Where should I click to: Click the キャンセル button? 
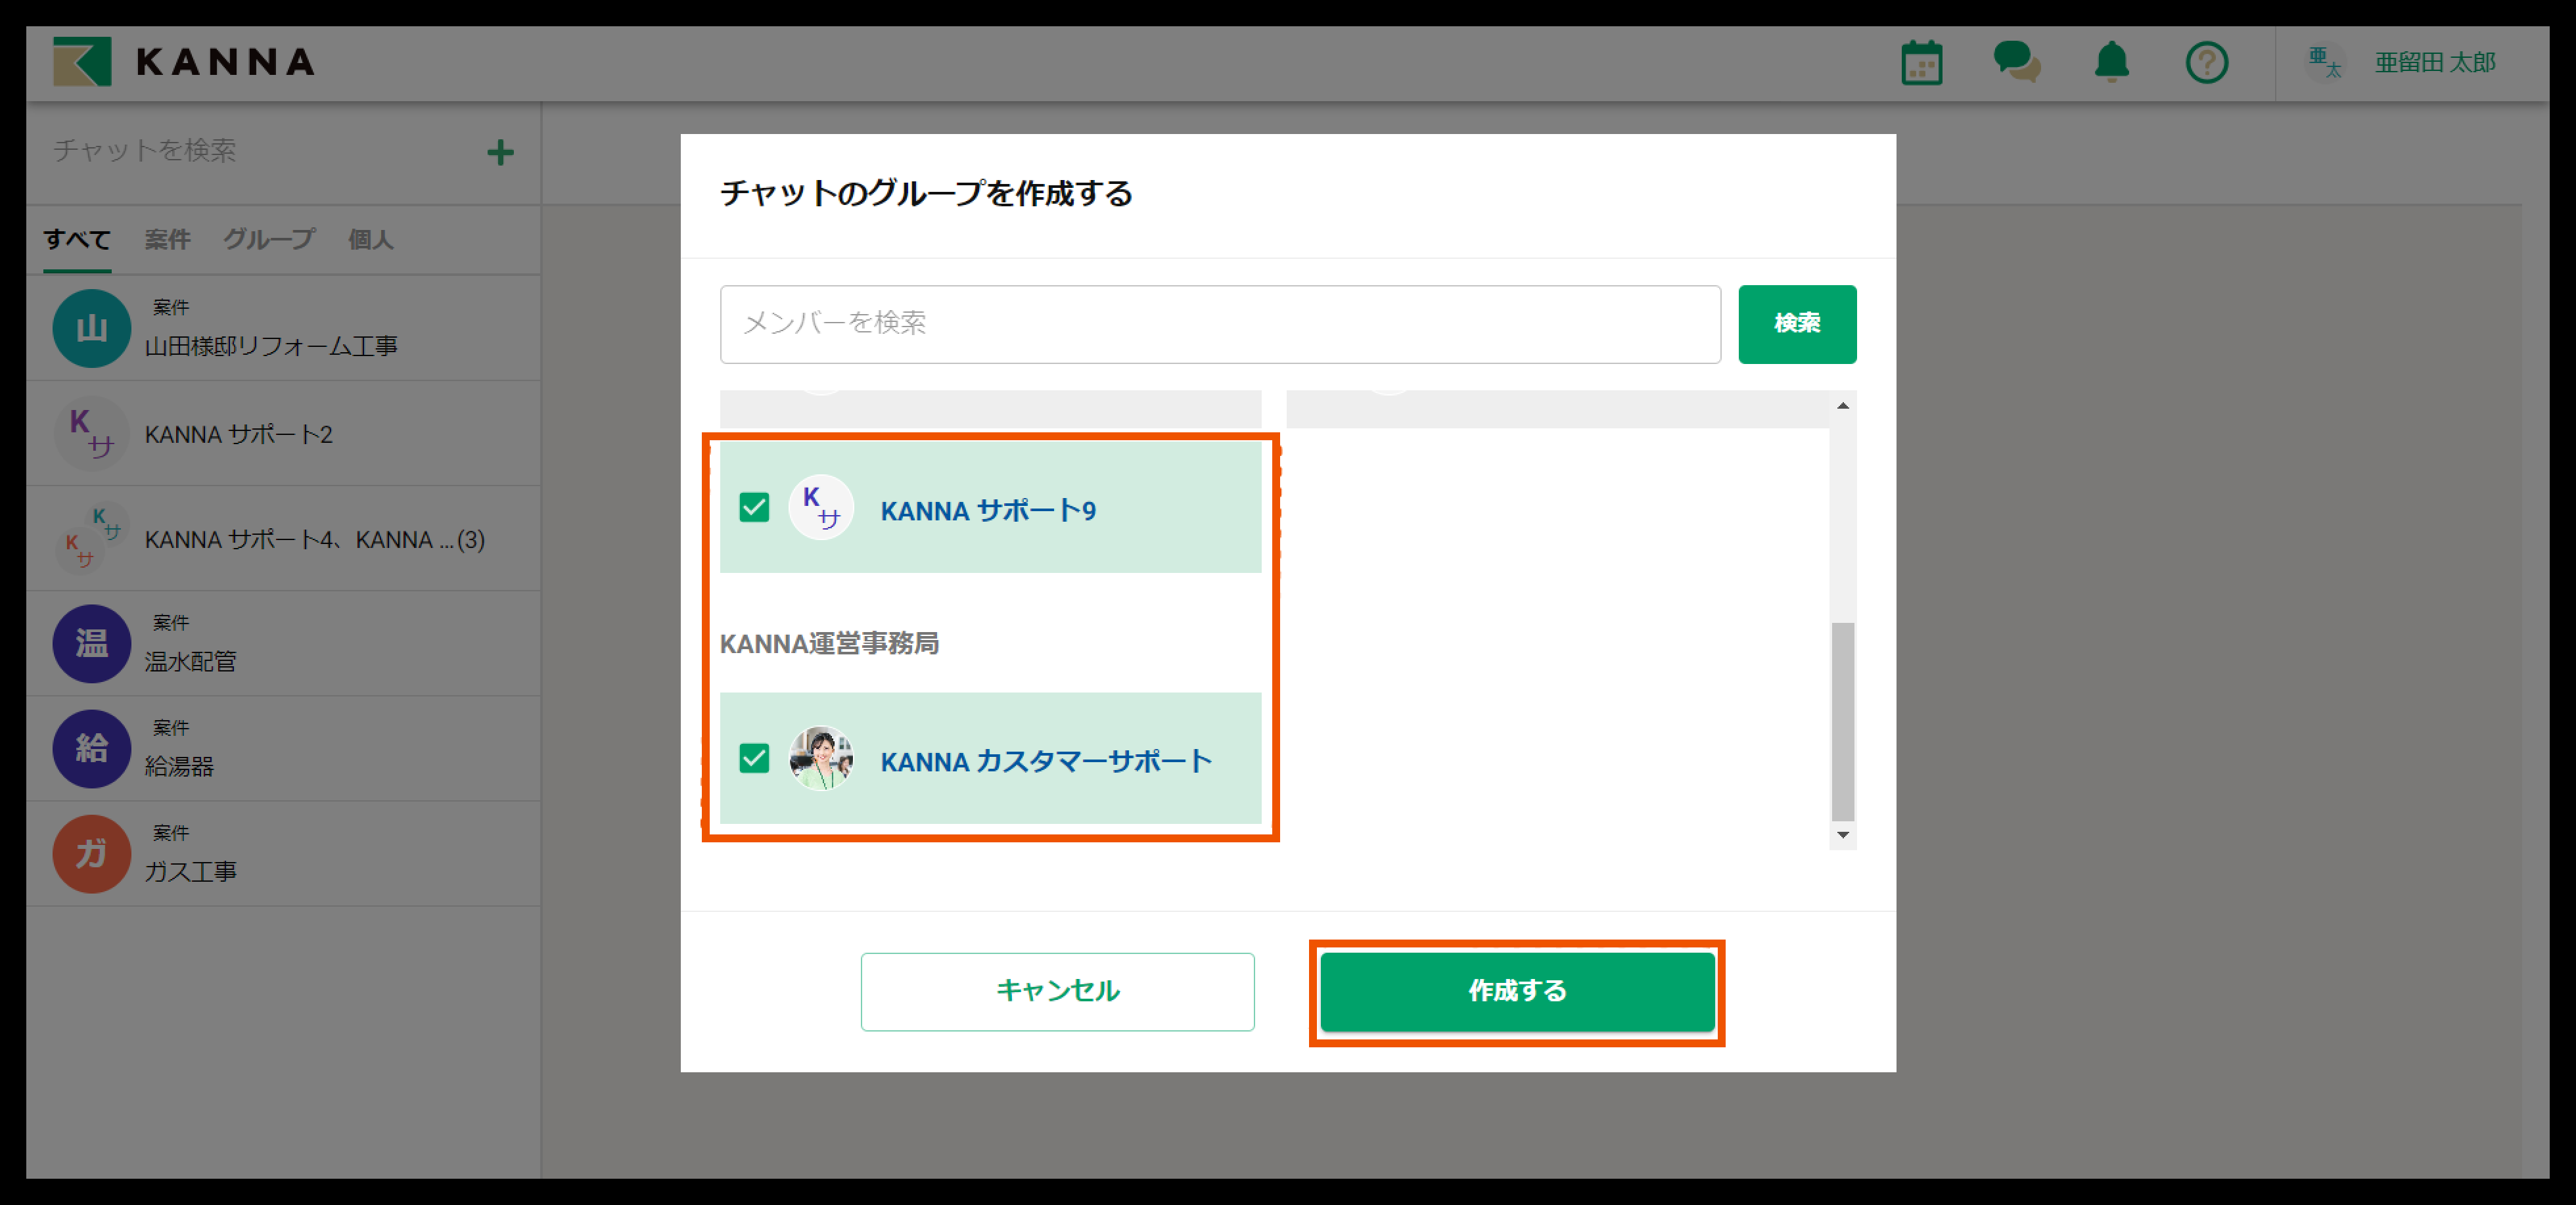coord(1057,991)
